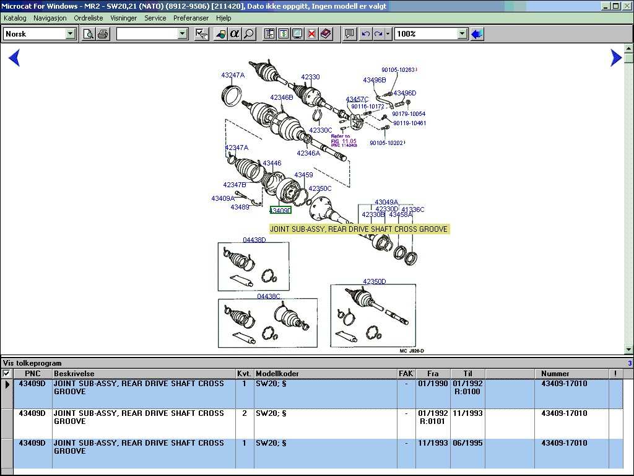The height and width of the screenshot is (476, 634).
Task: Open the red book icon
Action: (x=326, y=34)
